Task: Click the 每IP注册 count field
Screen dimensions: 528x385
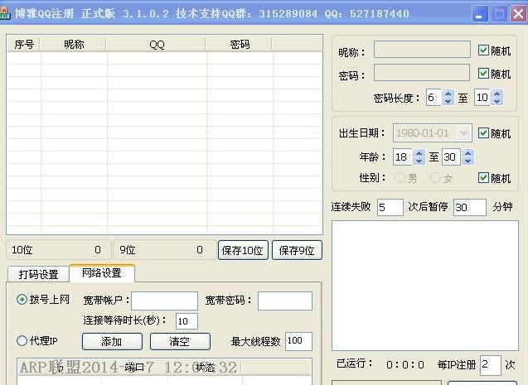Action: 491,365
